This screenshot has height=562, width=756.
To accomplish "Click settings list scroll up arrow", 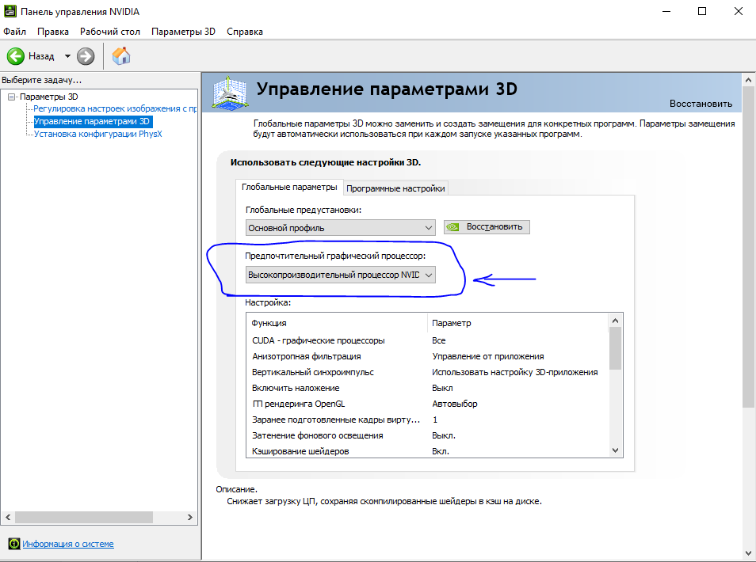I will [615, 321].
